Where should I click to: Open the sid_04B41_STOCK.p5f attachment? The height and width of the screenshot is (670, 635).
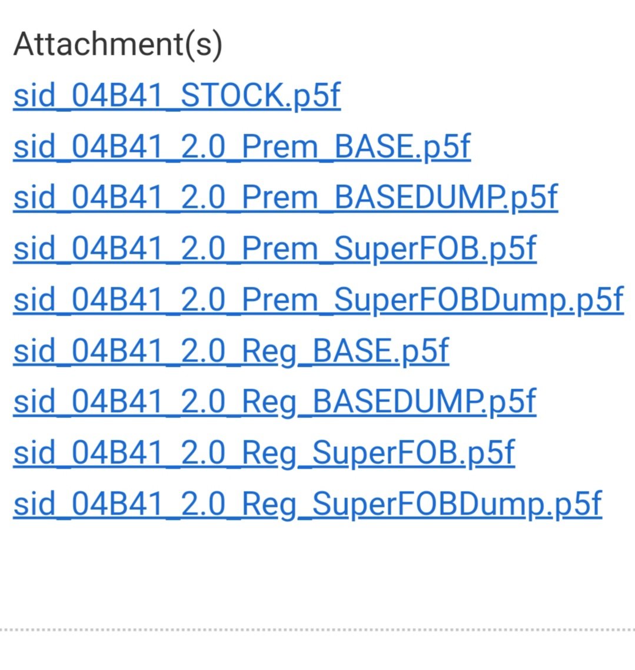click(x=177, y=95)
